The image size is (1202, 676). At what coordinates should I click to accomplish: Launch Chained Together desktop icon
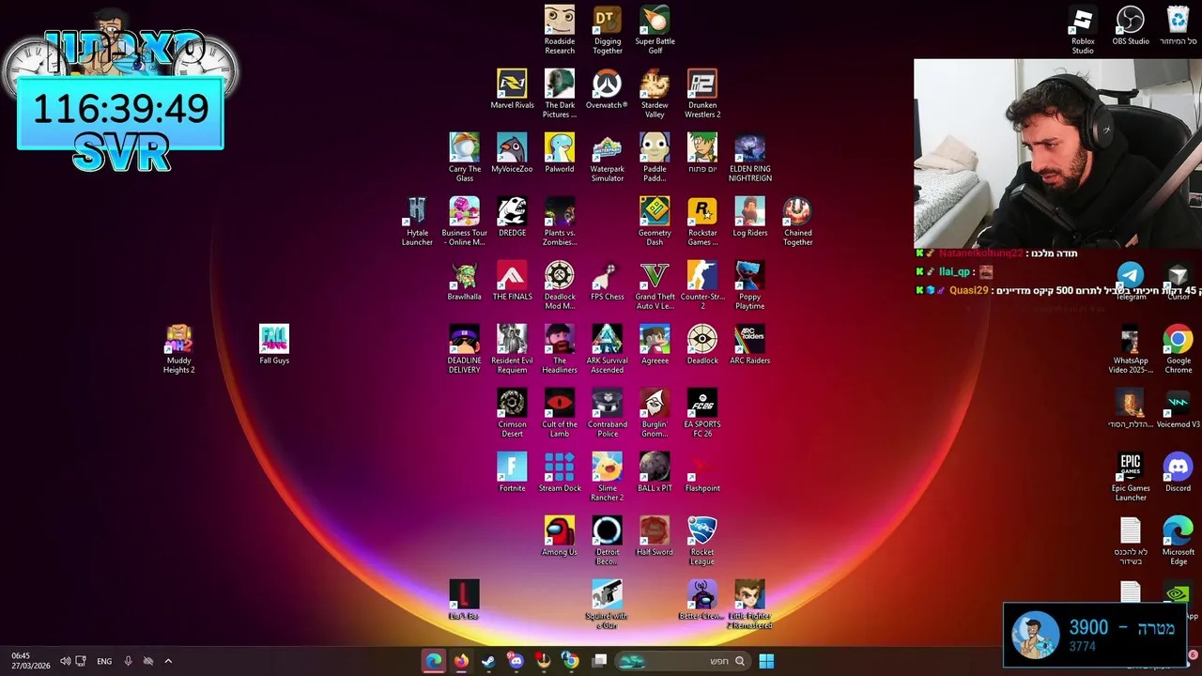[797, 222]
